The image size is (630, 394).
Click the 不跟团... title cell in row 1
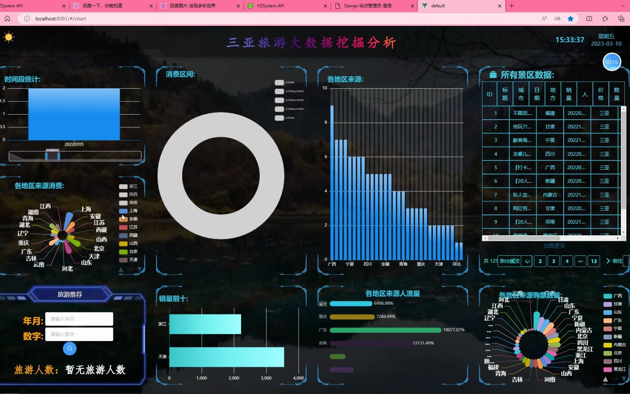tap(522, 113)
